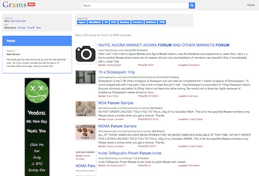Viewport: 259px width, 176px height.
Task: Open the MDA Forum Sample listing
Action: click(x=116, y=103)
